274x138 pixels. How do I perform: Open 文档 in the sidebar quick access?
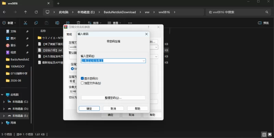point(13,31)
